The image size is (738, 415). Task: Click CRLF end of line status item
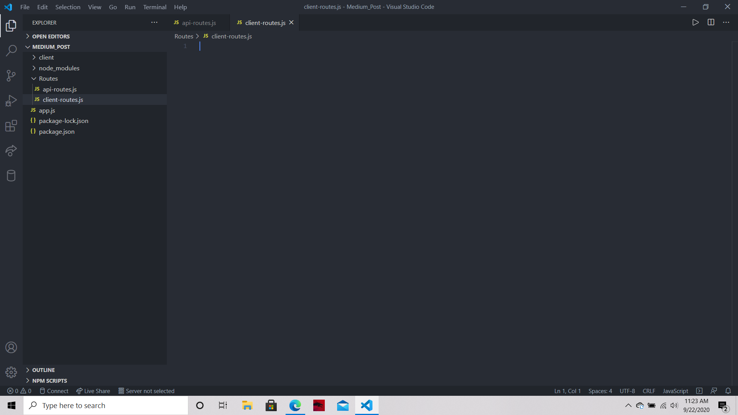pos(649,391)
